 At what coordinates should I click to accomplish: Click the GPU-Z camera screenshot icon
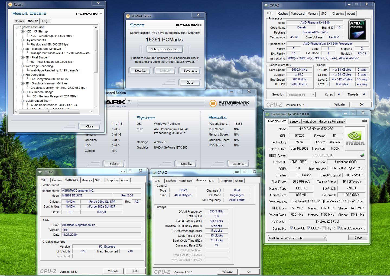tap(364, 121)
